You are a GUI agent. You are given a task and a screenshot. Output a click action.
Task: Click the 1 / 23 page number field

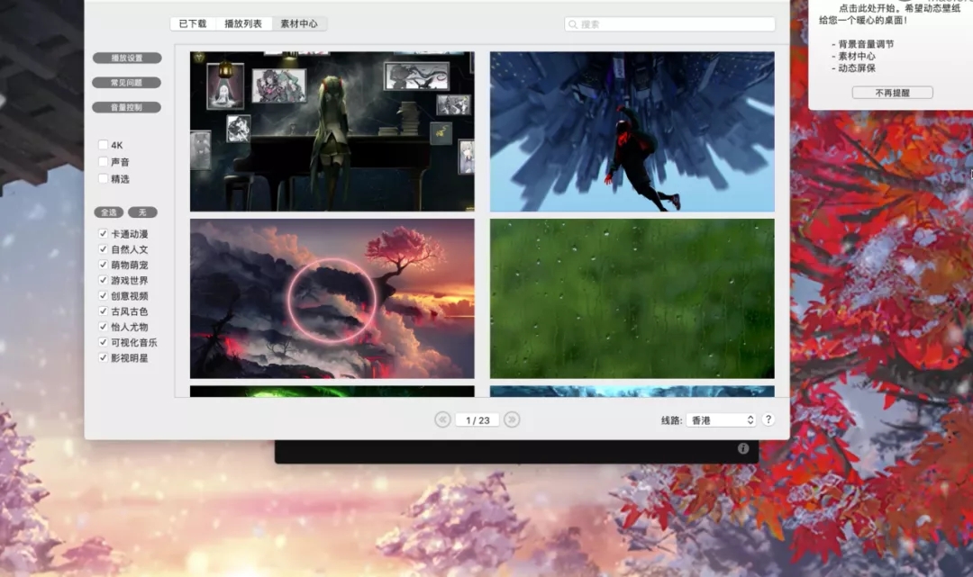click(x=477, y=420)
